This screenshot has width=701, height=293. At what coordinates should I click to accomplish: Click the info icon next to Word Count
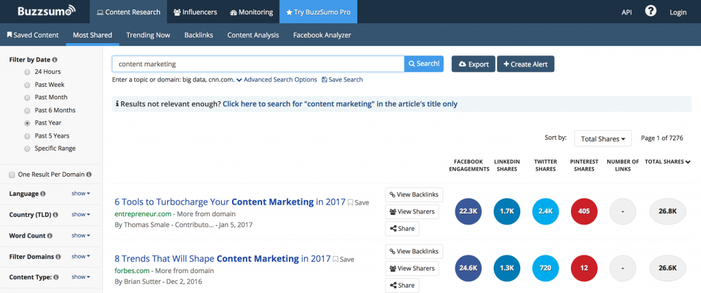(x=49, y=235)
